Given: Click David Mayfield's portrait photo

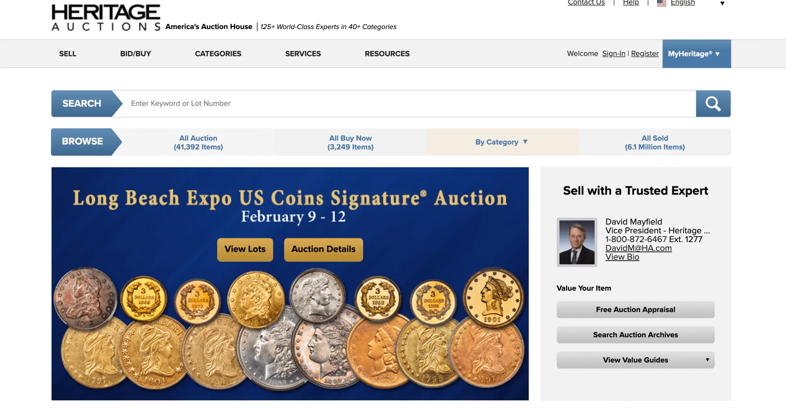Looking at the screenshot, I should [577, 242].
